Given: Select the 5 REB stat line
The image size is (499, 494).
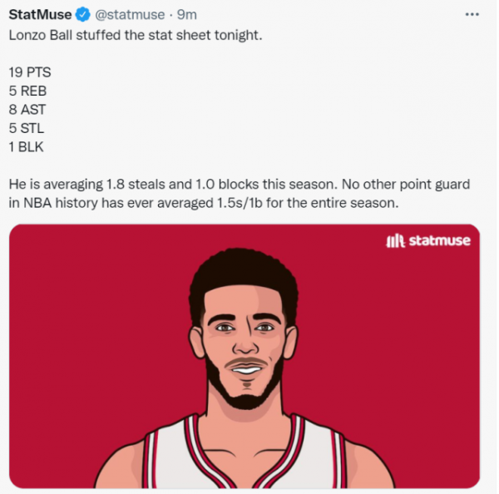Looking at the screenshot, I should pos(28,91).
